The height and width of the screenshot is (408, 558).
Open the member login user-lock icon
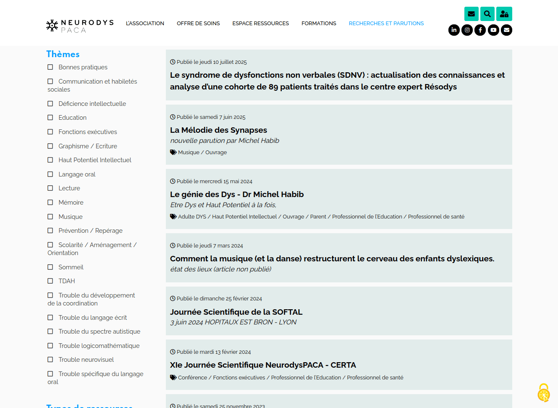click(504, 14)
